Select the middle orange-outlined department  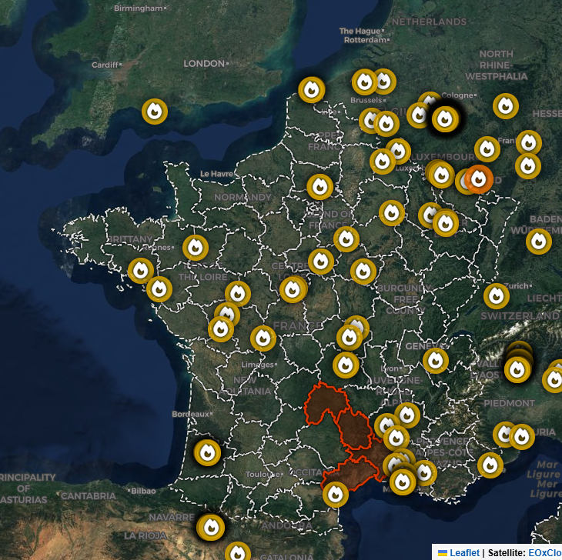[x=354, y=429]
